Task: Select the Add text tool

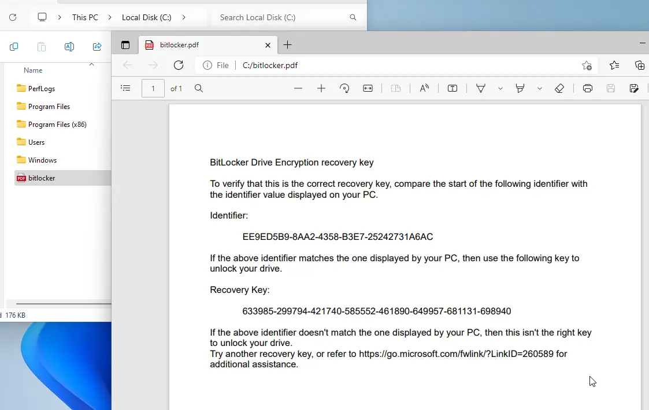Action: point(453,88)
